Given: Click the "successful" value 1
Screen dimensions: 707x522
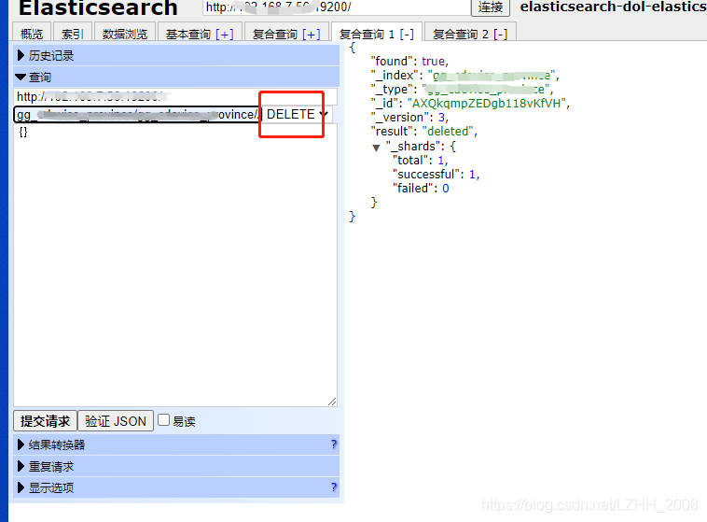Looking at the screenshot, I should (473, 175).
